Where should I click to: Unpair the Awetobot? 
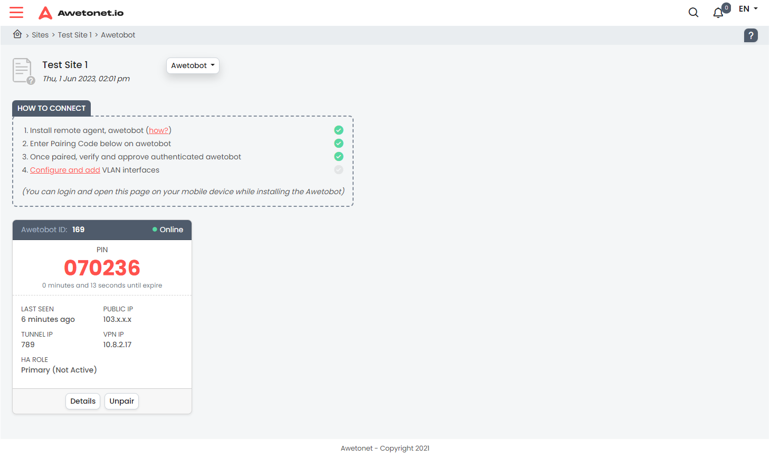pyautogui.click(x=122, y=401)
